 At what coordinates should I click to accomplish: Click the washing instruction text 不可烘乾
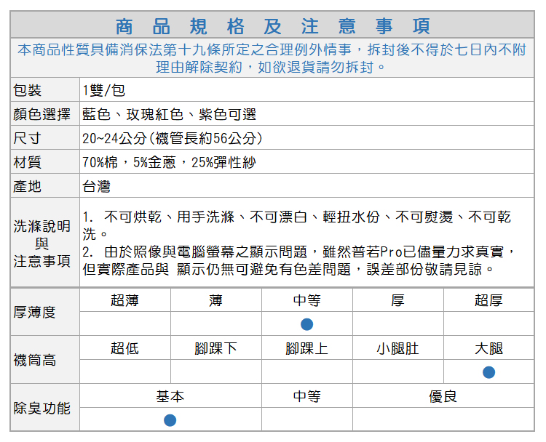135,217
